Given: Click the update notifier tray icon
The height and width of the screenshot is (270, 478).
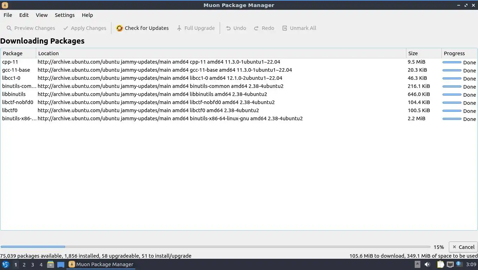Looking at the screenshot, I should pos(459,264).
